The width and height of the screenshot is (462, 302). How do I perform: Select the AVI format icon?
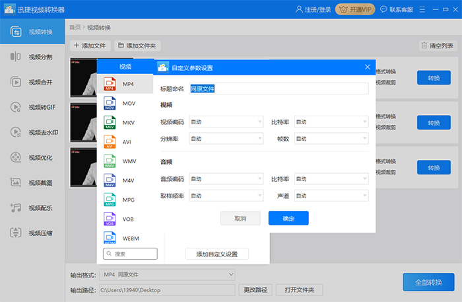click(110, 141)
